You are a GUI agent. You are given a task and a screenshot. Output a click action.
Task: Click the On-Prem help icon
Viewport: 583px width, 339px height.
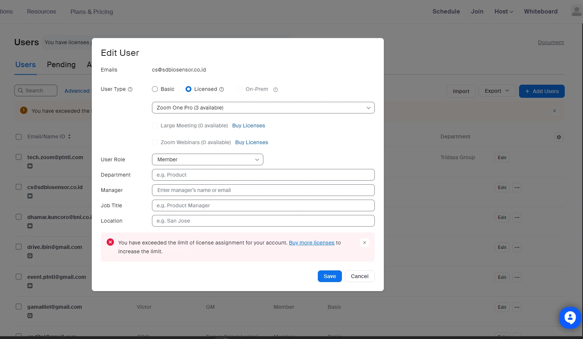[275, 90]
